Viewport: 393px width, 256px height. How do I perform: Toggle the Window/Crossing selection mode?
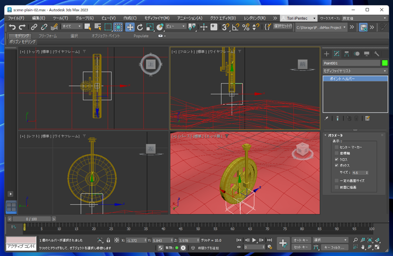click(118, 27)
